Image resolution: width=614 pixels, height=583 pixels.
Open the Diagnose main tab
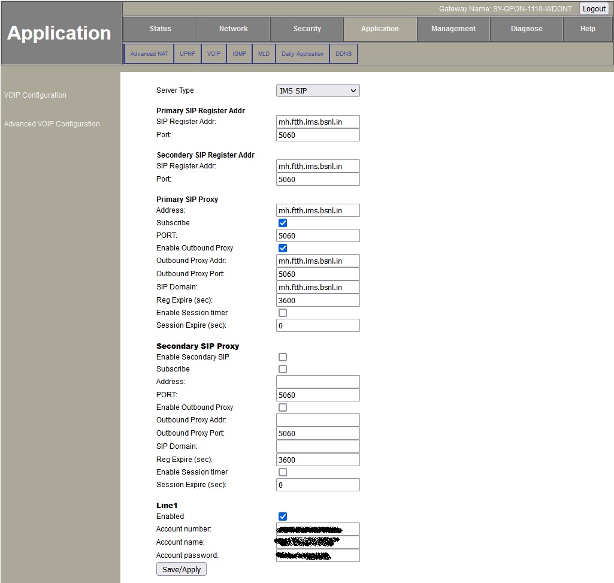pos(527,29)
